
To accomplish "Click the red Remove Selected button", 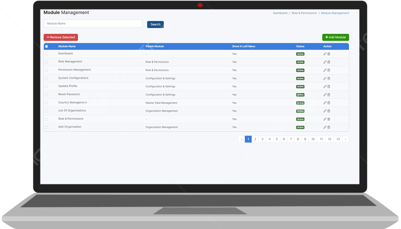I will (x=61, y=37).
